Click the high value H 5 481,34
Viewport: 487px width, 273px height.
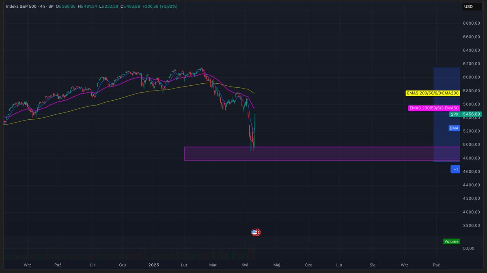pos(88,6)
